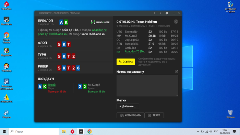Open hand notes in external window
Viewport: 240px width, 135px height.
177,71
